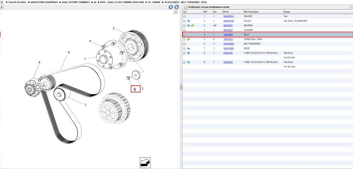Viewport: 353px width, 169px height.
Task: Open HARVESTING EQUIPMENT breadcrumb
Action: [44, 2]
